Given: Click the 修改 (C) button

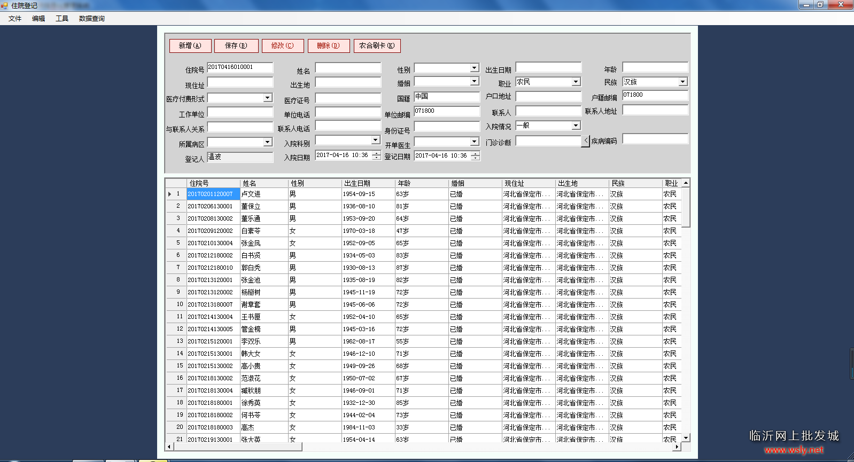Looking at the screenshot, I should pos(283,46).
